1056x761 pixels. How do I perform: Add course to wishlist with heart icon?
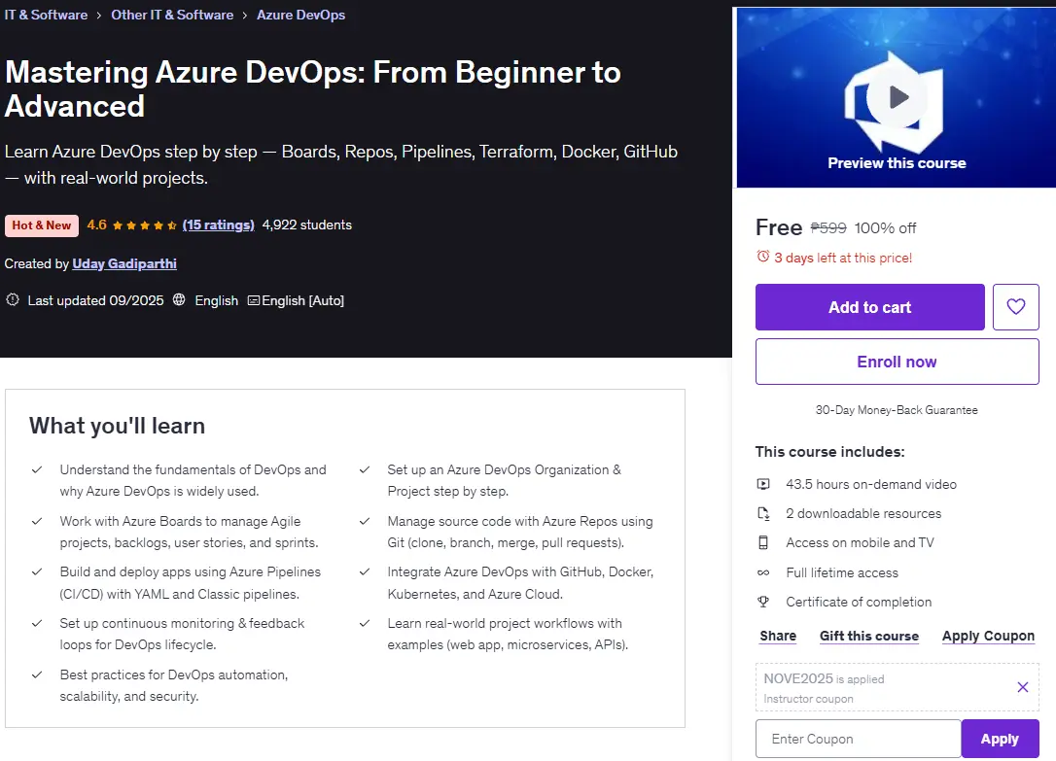tap(1015, 307)
